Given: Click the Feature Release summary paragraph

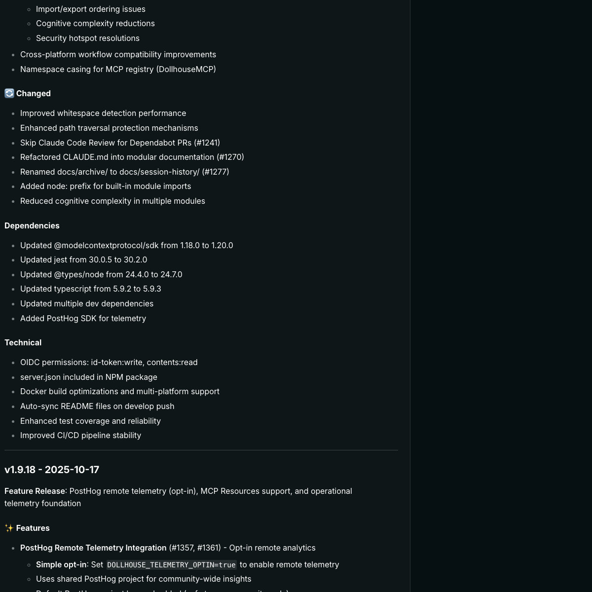Looking at the screenshot, I should 178,497.
